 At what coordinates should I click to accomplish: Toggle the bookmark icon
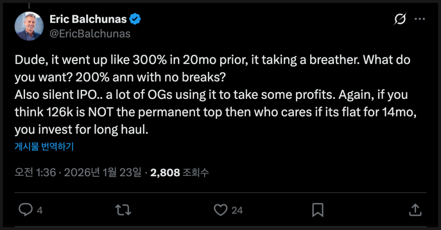[x=318, y=210]
